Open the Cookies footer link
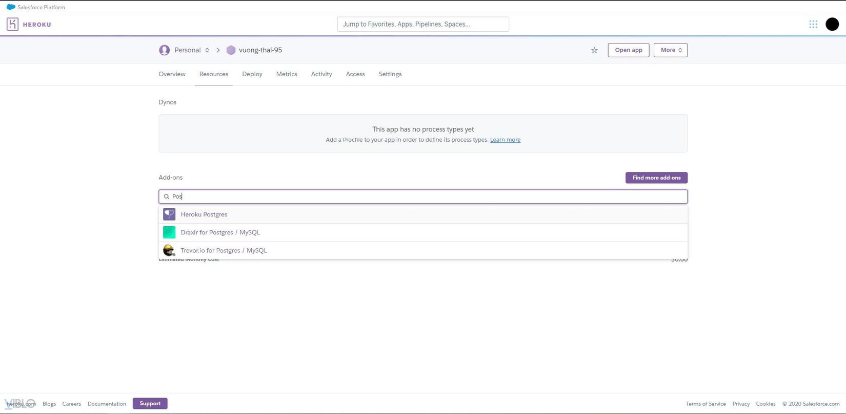The height and width of the screenshot is (414, 846). (x=766, y=404)
